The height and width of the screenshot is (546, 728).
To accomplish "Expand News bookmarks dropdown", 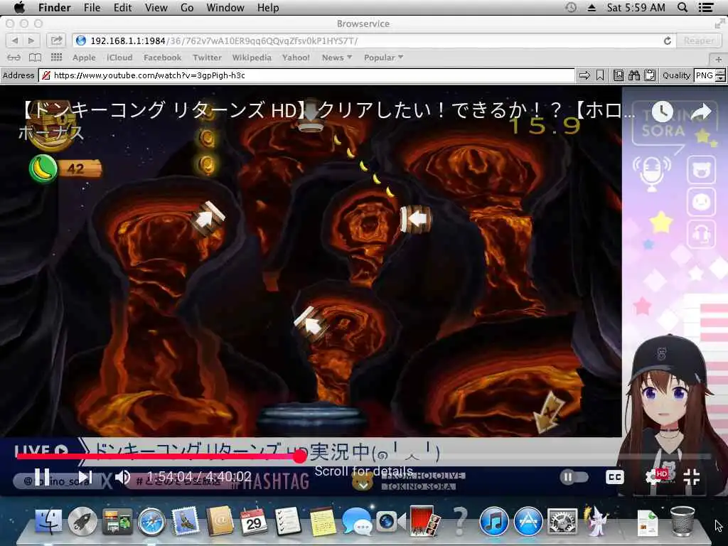I will point(337,58).
